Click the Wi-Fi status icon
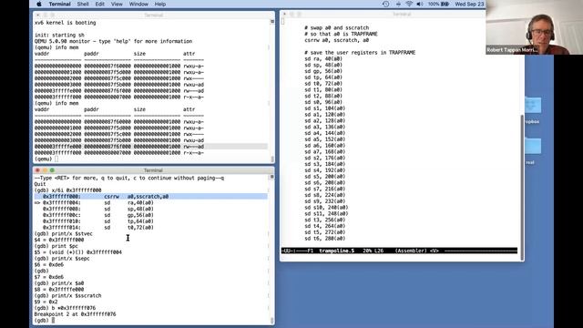 (409, 4)
